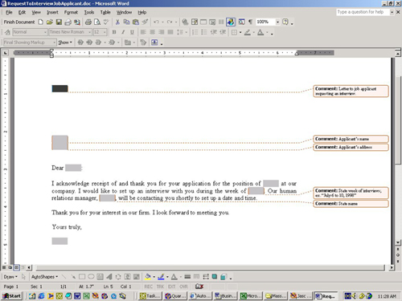This screenshot has height=301, width=402.
Task: Open the Tools menu
Action: (x=89, y=12)
